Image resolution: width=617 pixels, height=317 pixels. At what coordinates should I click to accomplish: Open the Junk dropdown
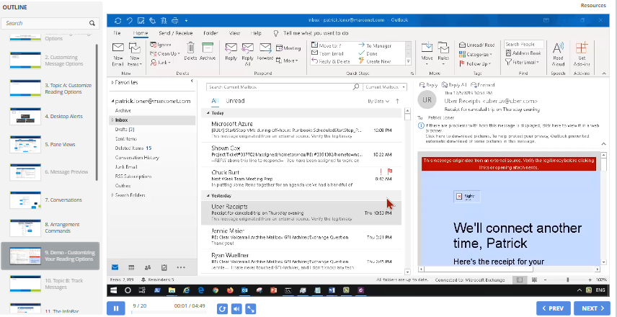point(161,62)
